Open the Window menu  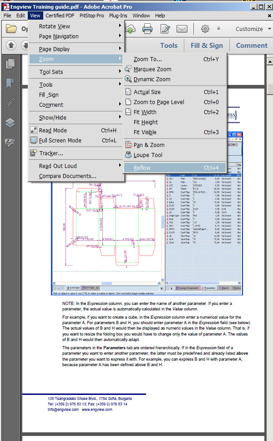click(141, 16)
